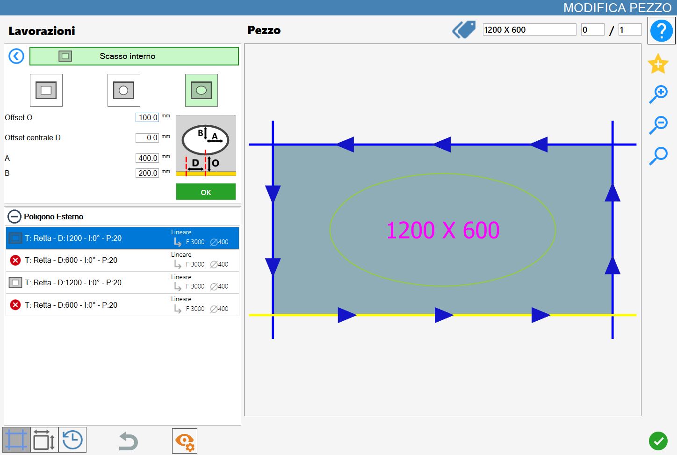Click the green OK button

(x=206, y=192)
